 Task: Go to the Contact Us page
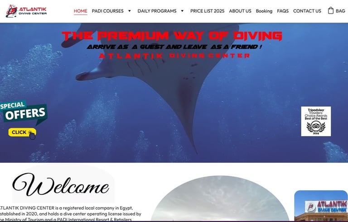pyautogui.click(x=307, y=11)
